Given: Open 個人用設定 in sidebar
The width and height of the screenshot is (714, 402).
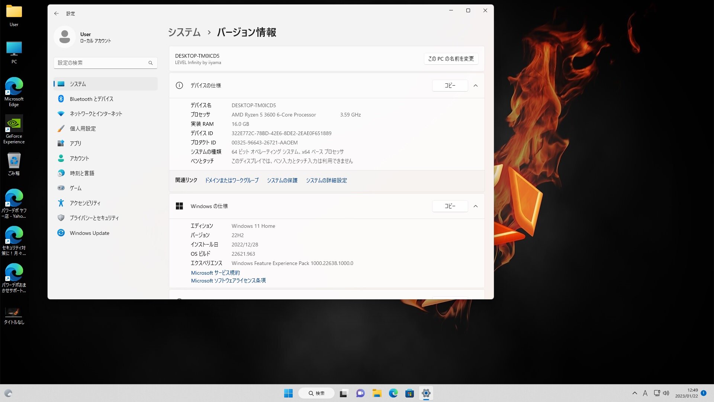Looking at the screenshot, I should (106, 128).
